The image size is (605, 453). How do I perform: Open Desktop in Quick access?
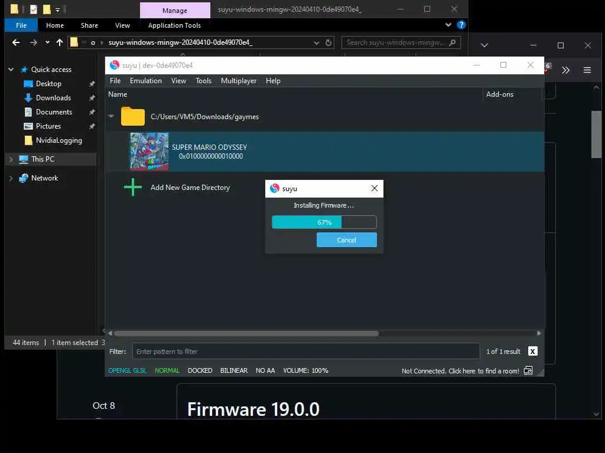click(x=48, y=84)
